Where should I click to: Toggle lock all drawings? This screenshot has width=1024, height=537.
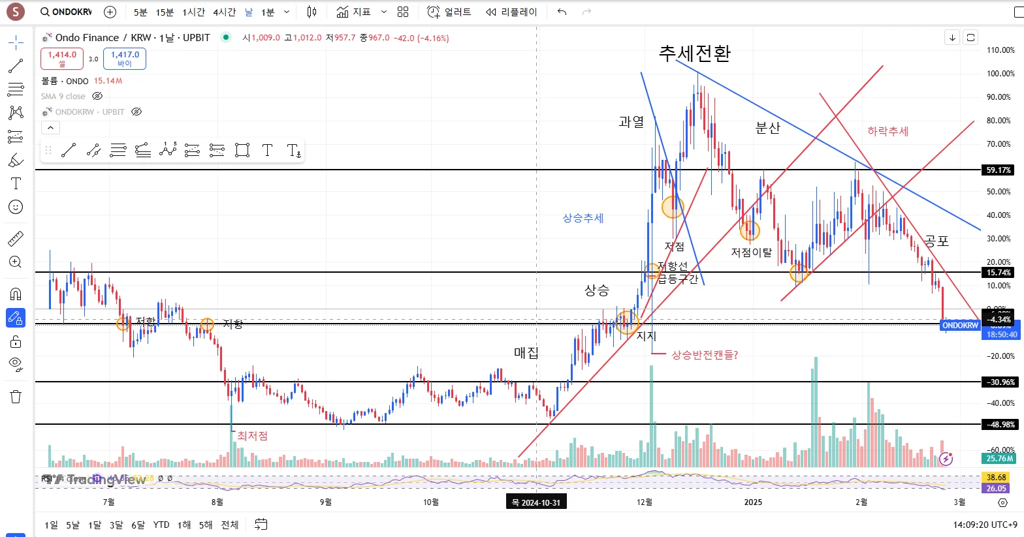click(x=16, y=341)
